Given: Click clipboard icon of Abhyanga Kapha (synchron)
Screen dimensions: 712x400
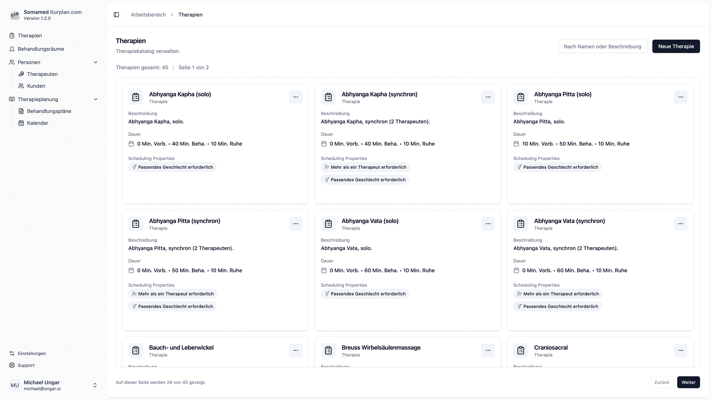Looking at the screenshot, I should 328,97.
